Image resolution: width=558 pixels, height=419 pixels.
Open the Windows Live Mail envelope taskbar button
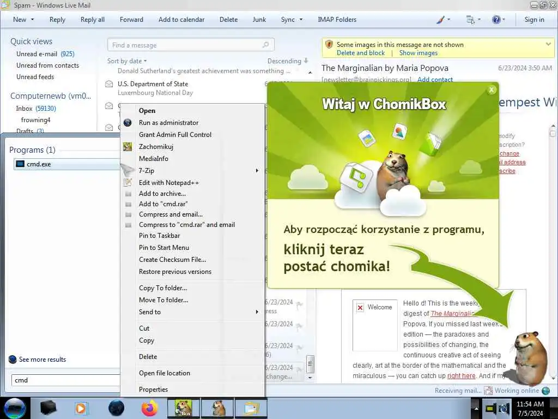point(251,408)
